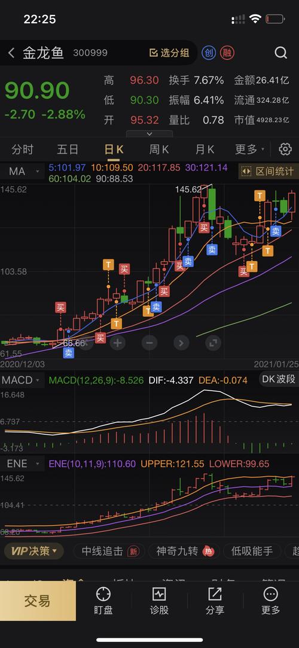Select 日K tab
Image resolution: width=299 pixels, height=648 pixels.
[114, 149]
